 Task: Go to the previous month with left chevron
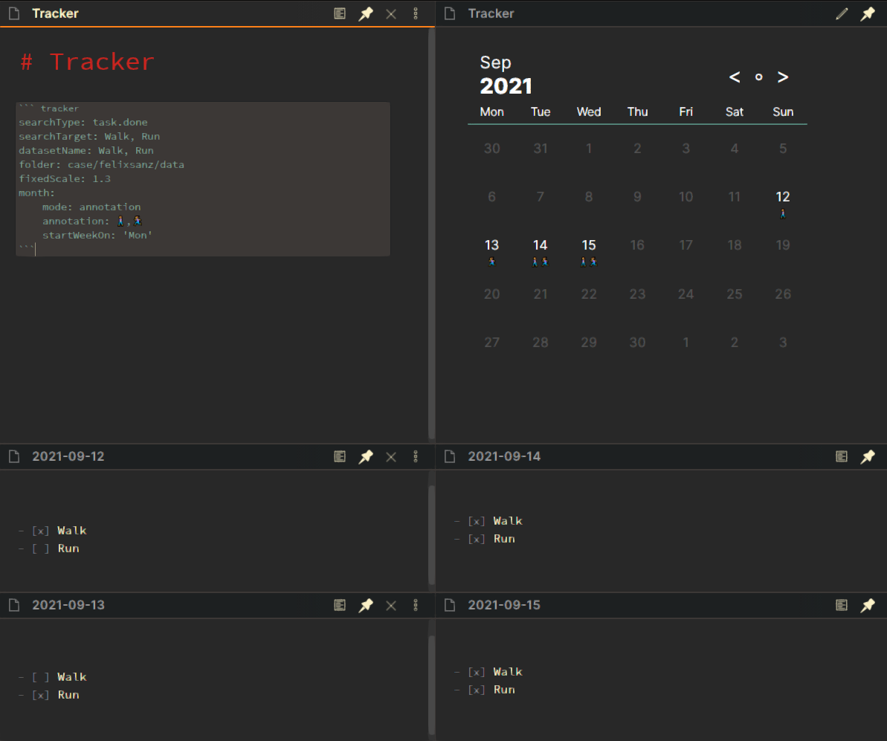tap(734, 77)
